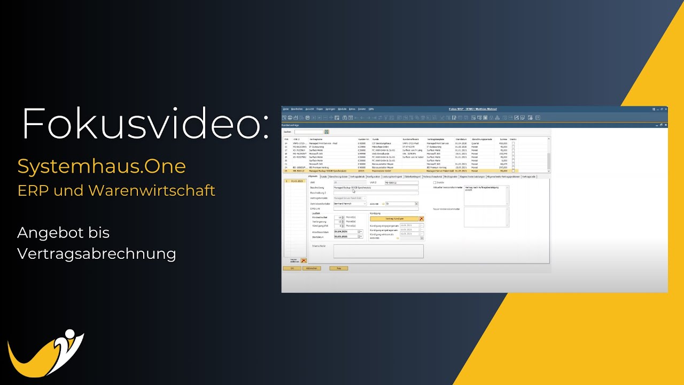Open the Module menu

[342, 109]
